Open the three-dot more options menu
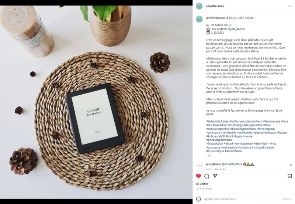 pyautogui.click(x=289, y=6)
